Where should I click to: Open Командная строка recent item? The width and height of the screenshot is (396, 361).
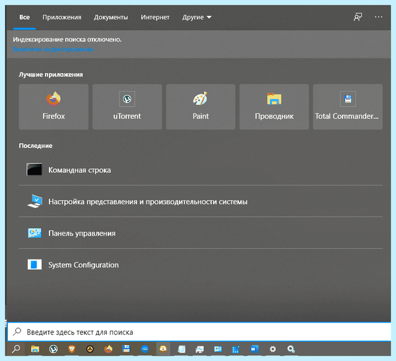click(x=201, y=170)
